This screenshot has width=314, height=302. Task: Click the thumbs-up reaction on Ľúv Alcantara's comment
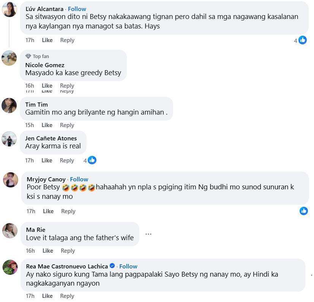click(x=302, y=39)
